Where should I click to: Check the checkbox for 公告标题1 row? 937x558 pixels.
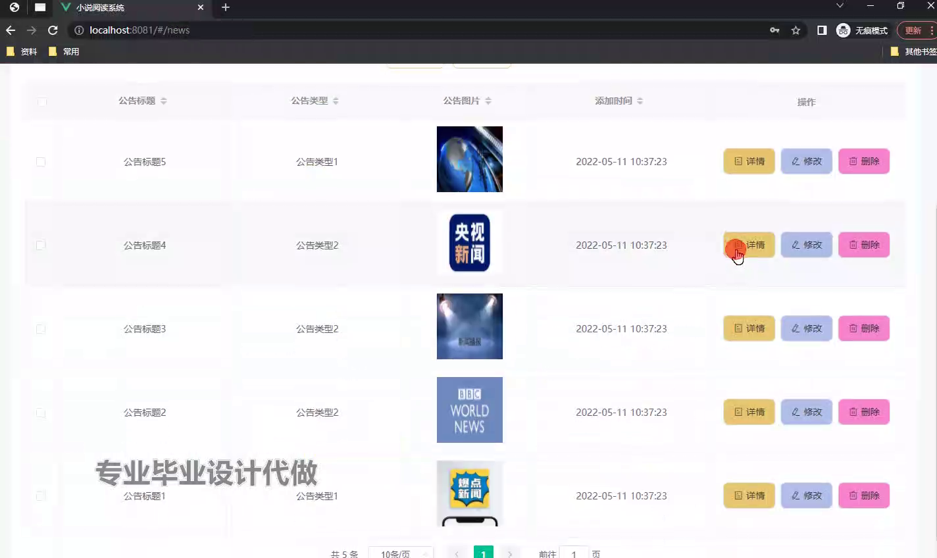(41, 496)
